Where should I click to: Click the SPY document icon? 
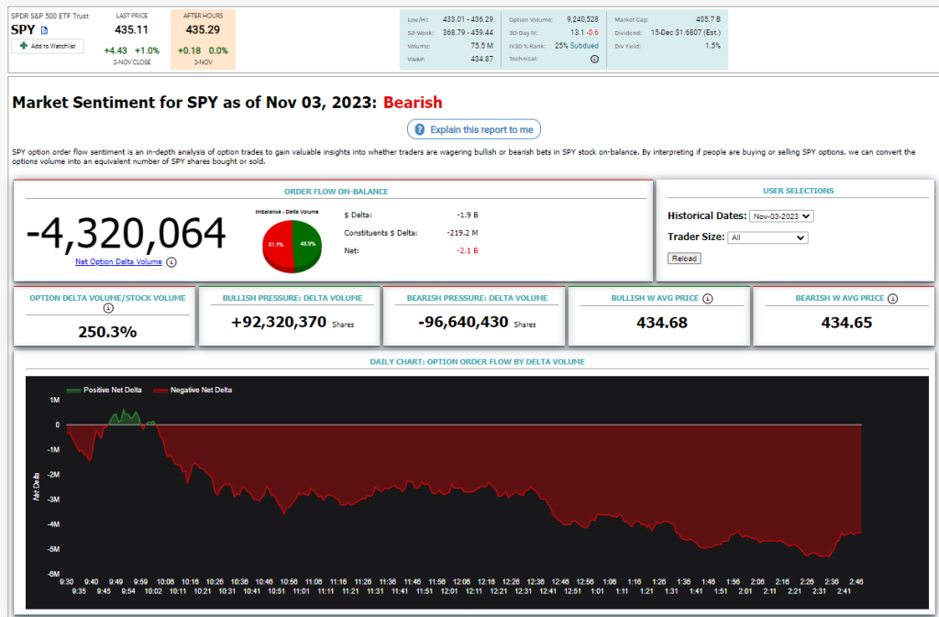44,30
